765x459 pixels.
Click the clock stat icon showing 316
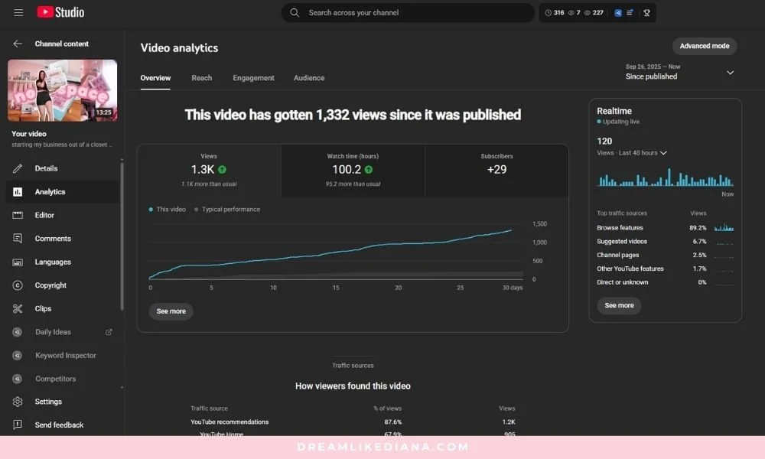click(x=548, y=13)
